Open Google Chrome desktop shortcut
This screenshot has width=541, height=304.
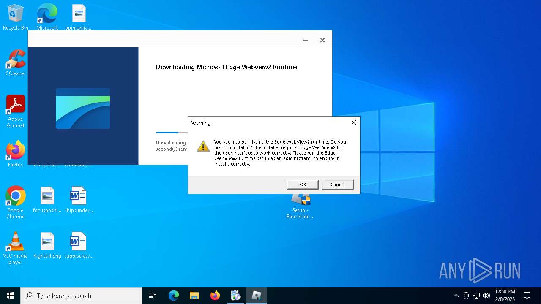pos(16,203)
